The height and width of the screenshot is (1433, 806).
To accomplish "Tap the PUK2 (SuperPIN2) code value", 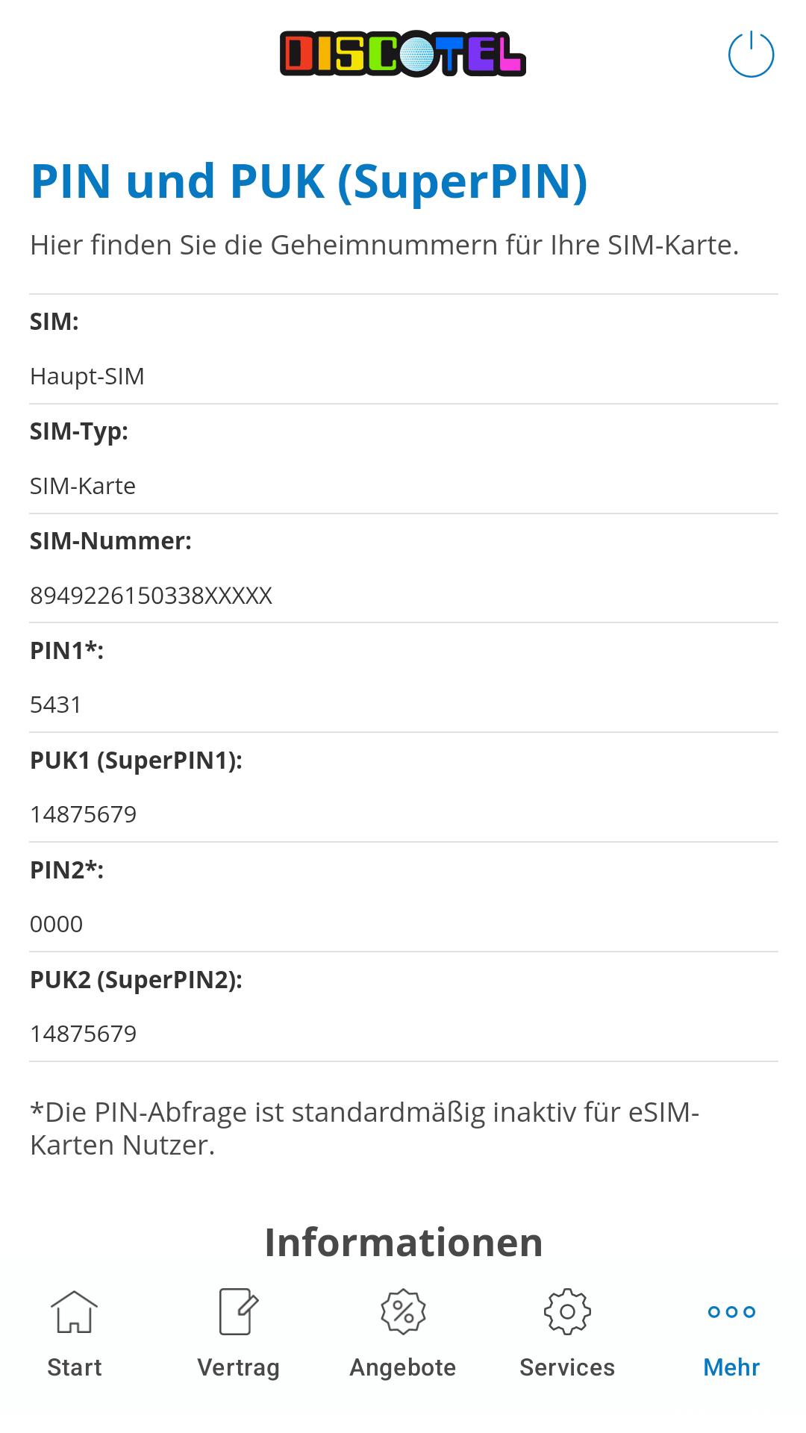I will pyautogui.click(x=83, y=1034).
